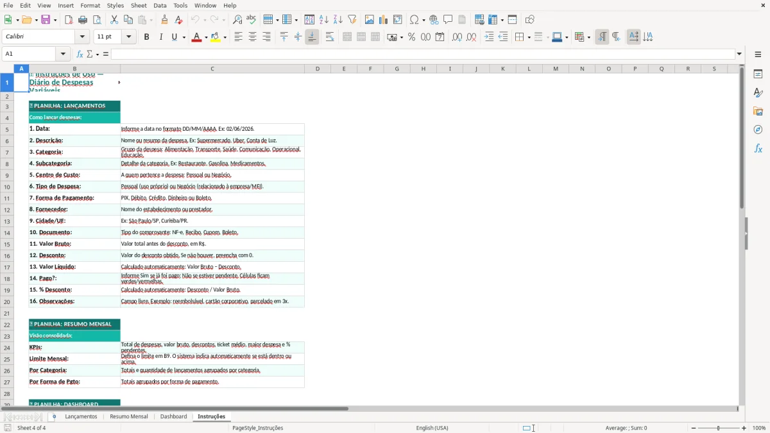The height and width of the screenshot is (433, 770).
Task: Open the Data menu
Action: 160,5
